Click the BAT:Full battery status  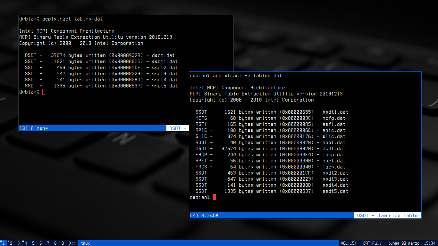[x=372, y=243]
